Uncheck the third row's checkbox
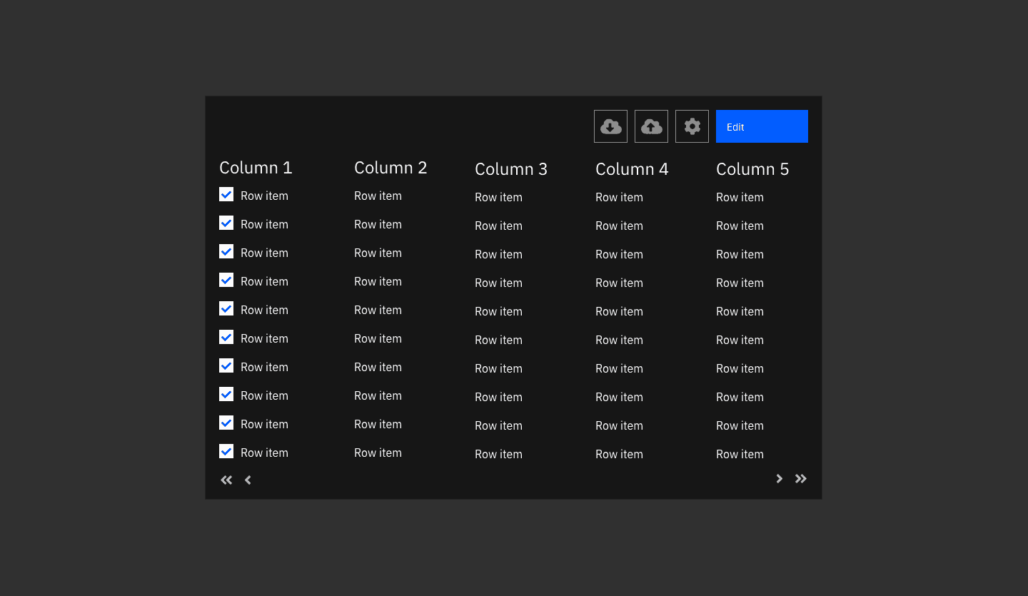 (x=226, y=251)
